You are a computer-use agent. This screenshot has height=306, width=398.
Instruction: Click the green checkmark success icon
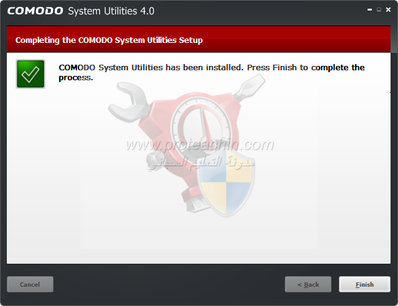click(x=30, y=74)
